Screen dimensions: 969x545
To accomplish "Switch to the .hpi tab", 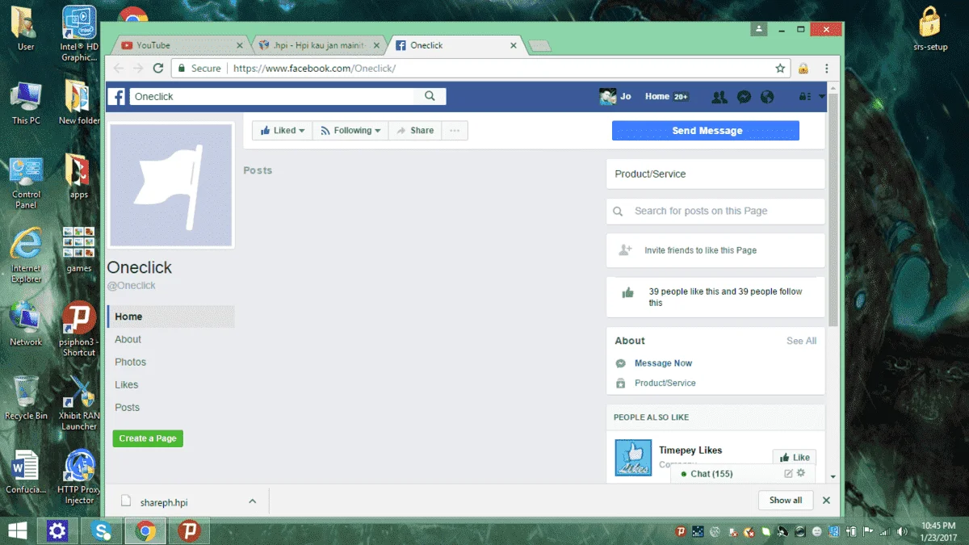I will point(317,45).
